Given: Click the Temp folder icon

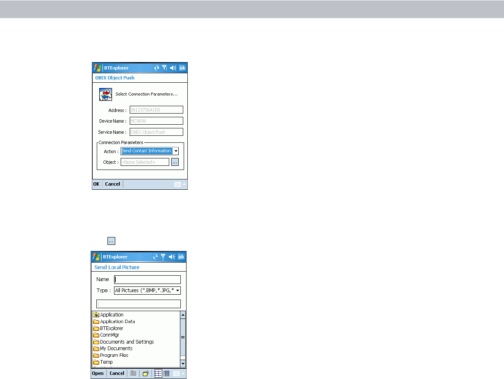Looking at the screenshot, I should pyautogui.click(x=96, y=362).
